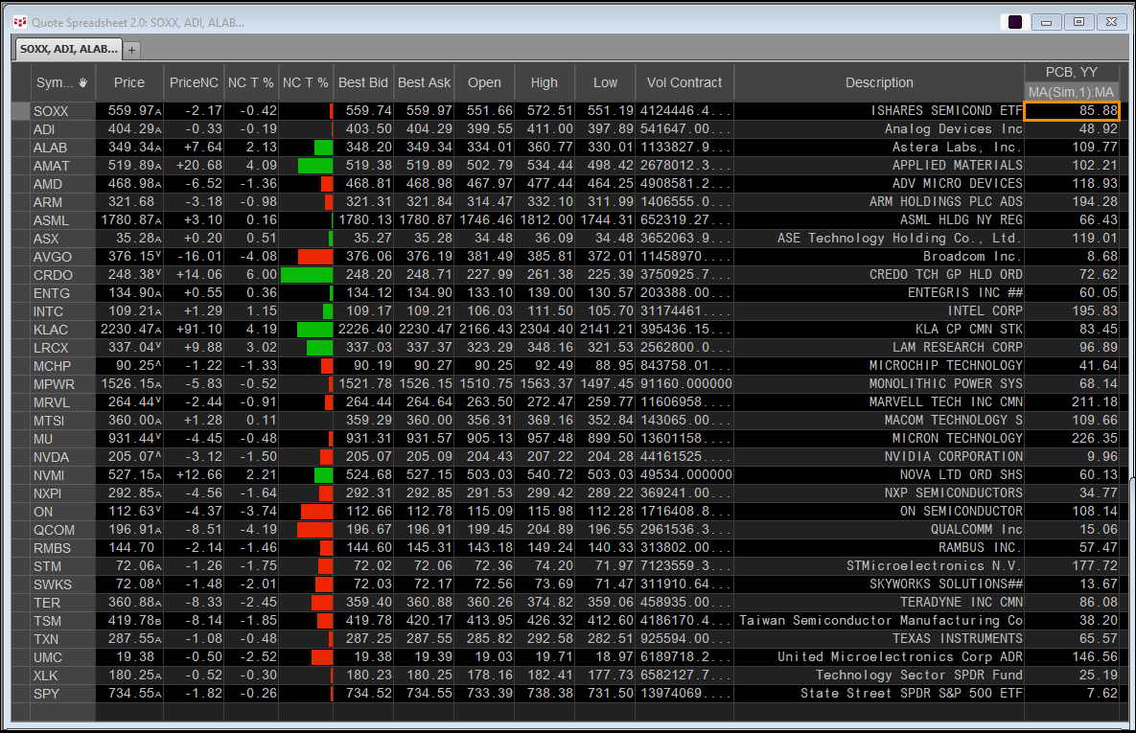The height and width of the screenshot is (733, 1136).
Task: Select the AVGO symbol cell
Action: (x=62, y=257)
